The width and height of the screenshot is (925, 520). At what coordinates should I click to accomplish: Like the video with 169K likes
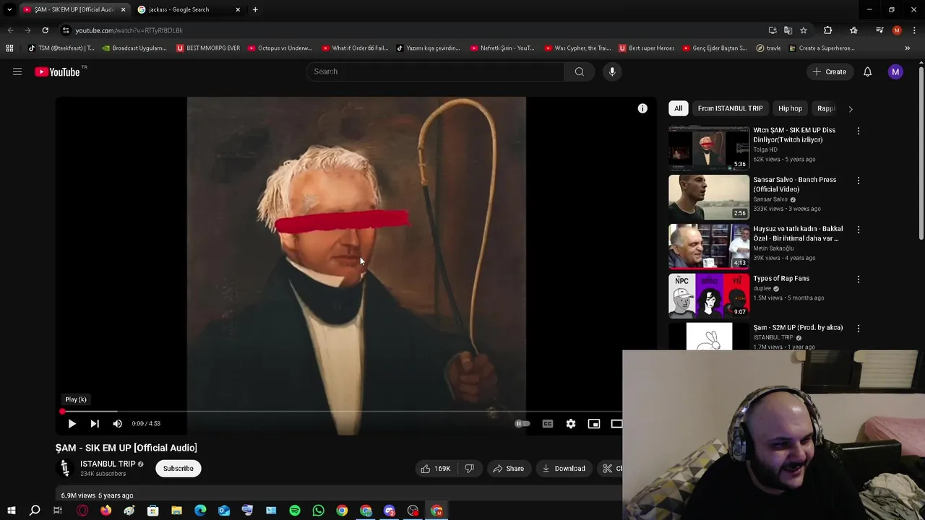[435, 469]
